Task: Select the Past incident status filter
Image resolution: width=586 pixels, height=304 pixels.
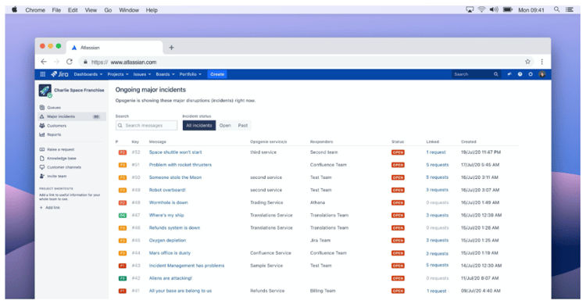Action: (x=243, y=126)
